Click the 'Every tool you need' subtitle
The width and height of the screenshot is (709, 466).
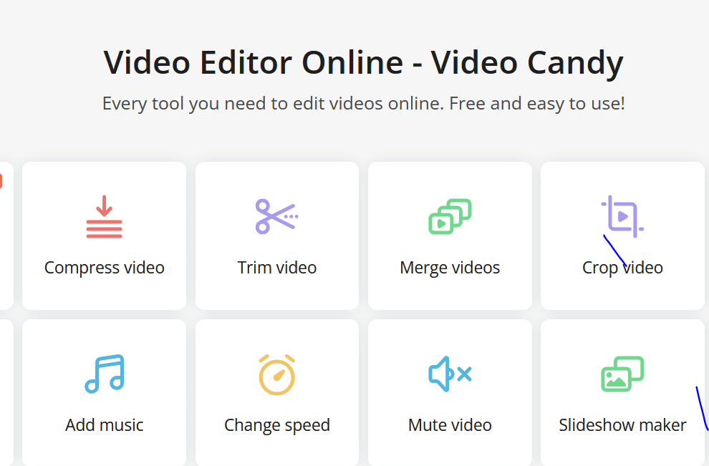click(x=364, y=104)
